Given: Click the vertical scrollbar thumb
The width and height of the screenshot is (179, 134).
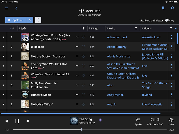Looking at the screenshot, I should point(177,39).
